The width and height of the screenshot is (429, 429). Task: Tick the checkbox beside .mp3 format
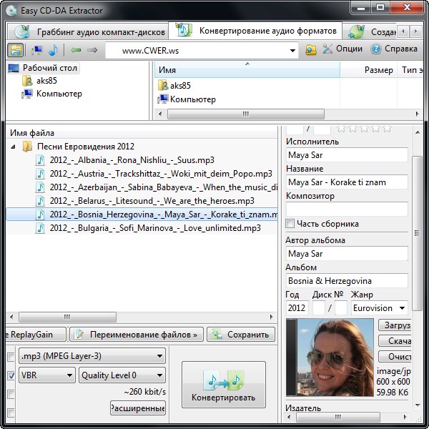11,356
